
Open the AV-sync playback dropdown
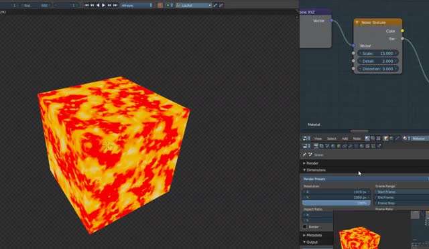click(137, 5)
